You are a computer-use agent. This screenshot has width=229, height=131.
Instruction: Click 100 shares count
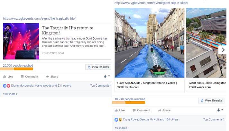coord(10,94)
